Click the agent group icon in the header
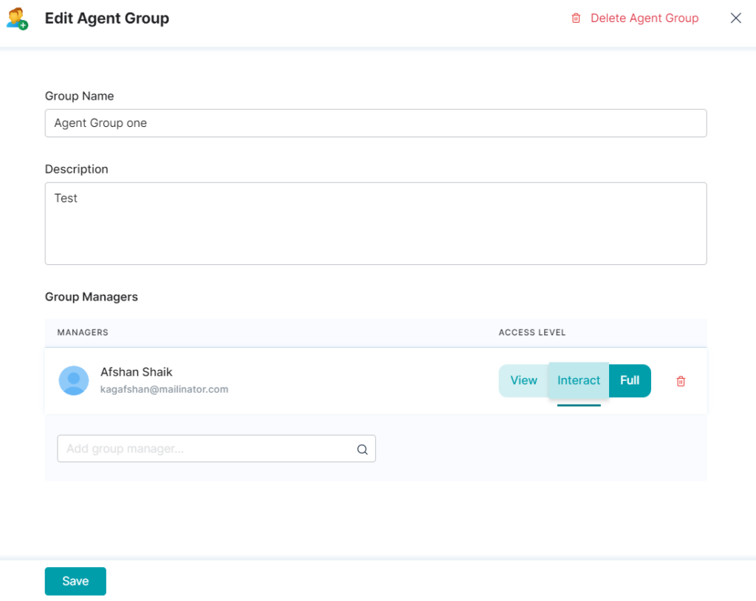The image size is (756, 601). click(x=16, y=18)
